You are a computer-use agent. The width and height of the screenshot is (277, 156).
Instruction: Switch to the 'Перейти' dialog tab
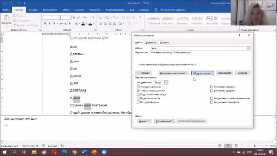click(164, 42)
